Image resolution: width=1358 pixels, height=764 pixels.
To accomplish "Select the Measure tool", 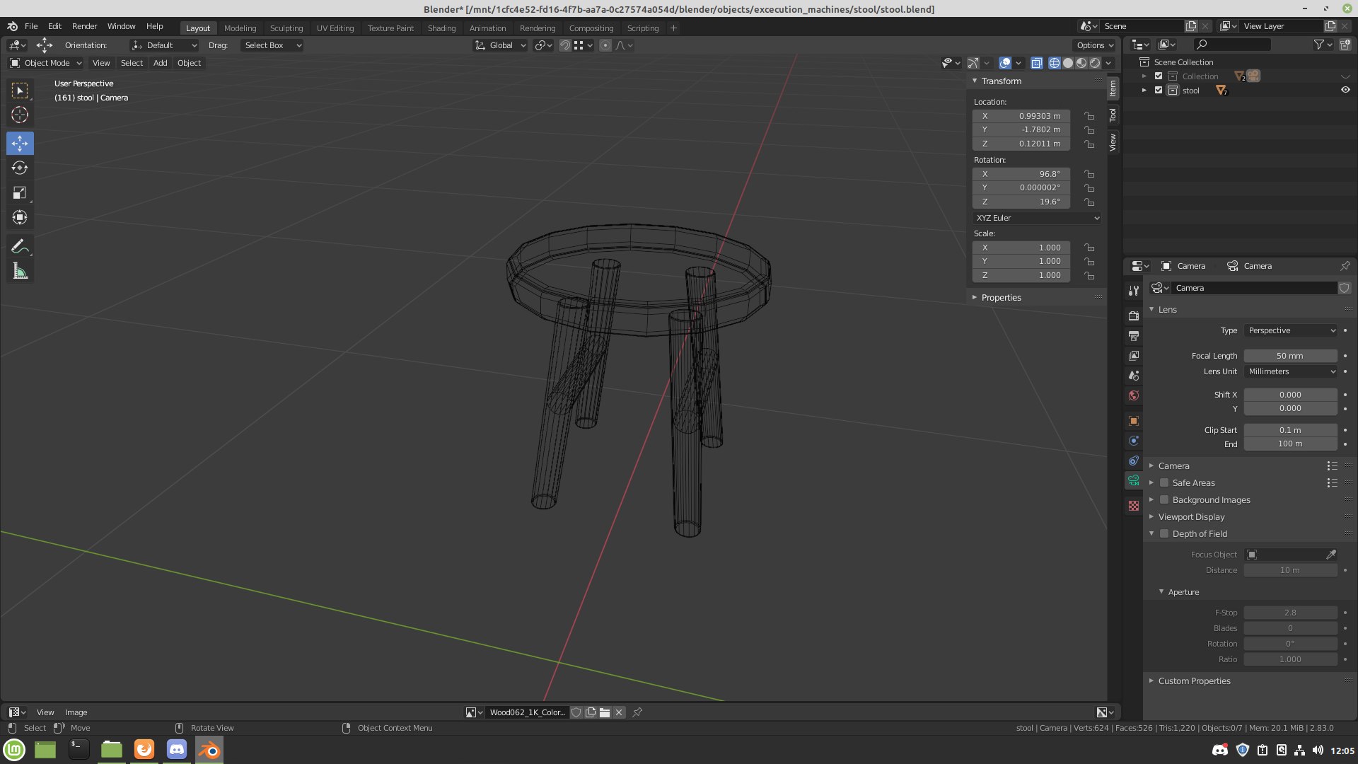I will pos(20,271).
